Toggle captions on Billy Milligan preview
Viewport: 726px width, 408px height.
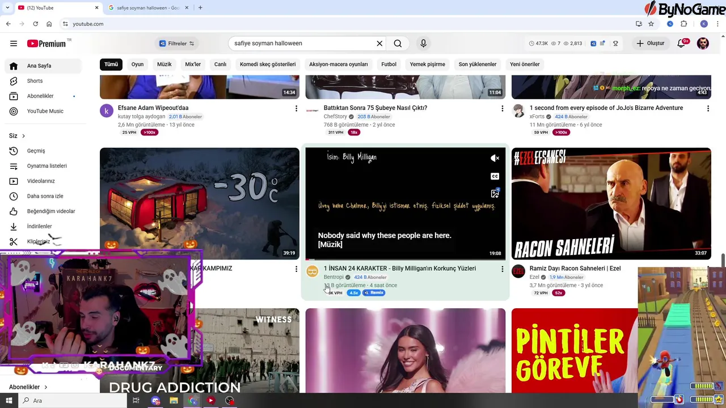495,176
